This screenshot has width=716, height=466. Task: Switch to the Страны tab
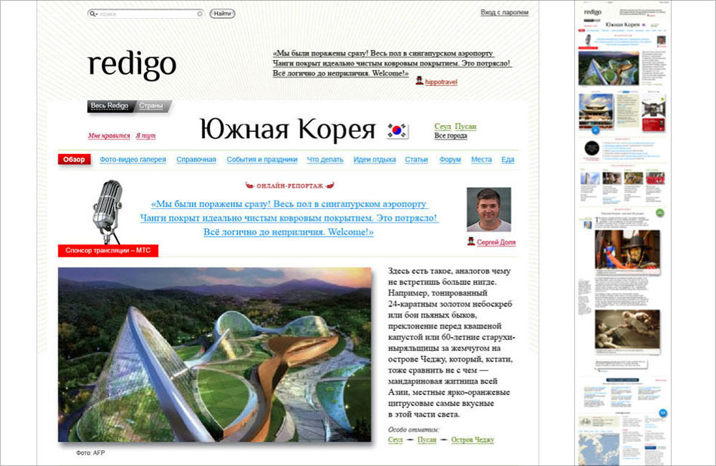click(151, 106)
